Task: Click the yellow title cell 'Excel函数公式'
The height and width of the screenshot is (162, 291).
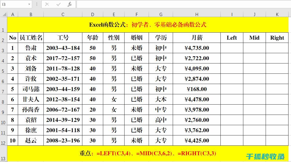Action: tap(148, 25)
